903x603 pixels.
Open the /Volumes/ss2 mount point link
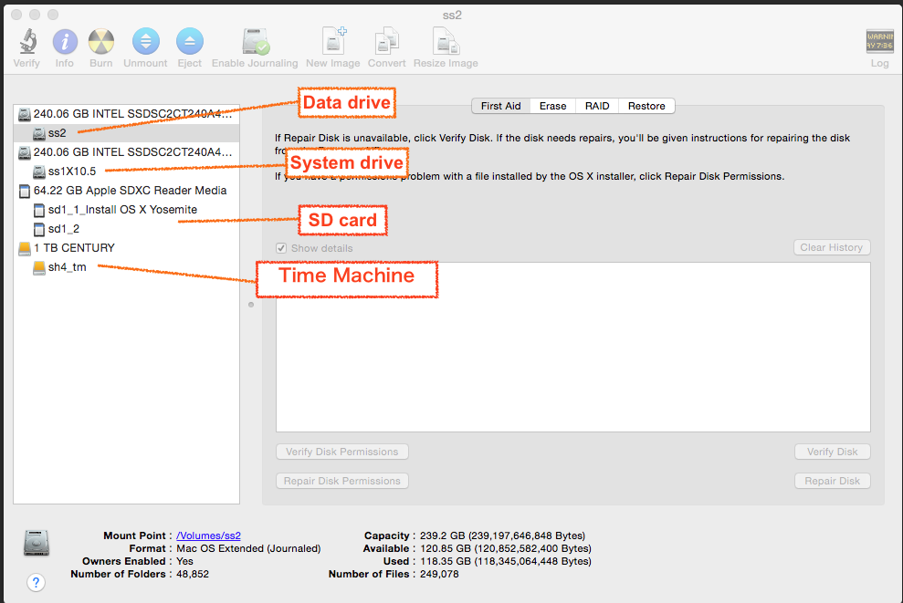[x=208, y=535]
